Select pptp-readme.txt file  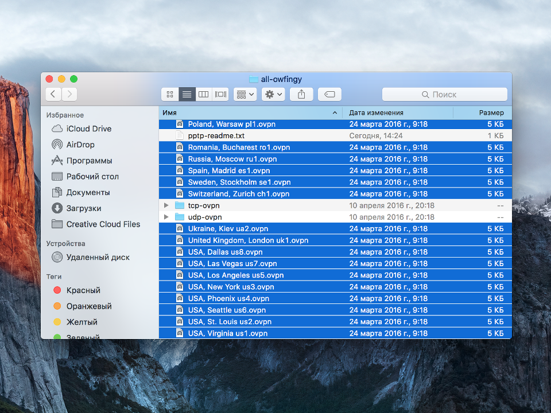335,135
